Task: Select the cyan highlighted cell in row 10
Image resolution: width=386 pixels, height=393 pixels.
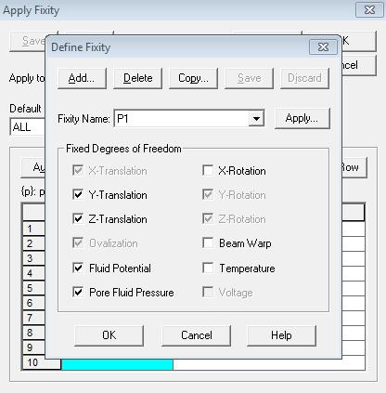Action: 117,364
